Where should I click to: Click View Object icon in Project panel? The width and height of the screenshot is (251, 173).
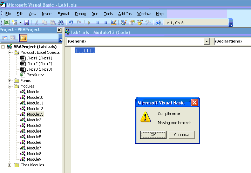click(x=13, y=38)
